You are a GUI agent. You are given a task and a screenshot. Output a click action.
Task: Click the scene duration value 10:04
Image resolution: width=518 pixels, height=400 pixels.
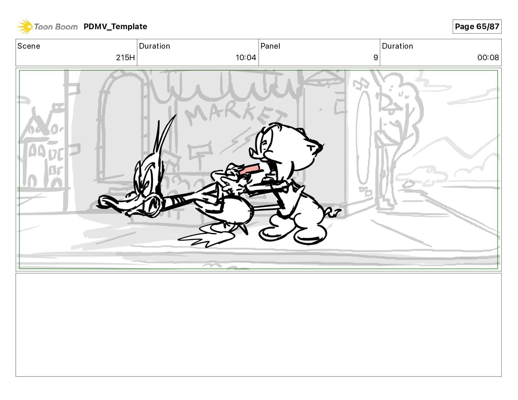pyautogui.click(x=246, y=58)
